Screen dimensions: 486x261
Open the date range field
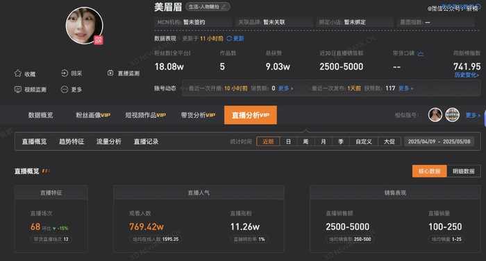[x=439, y=142]
